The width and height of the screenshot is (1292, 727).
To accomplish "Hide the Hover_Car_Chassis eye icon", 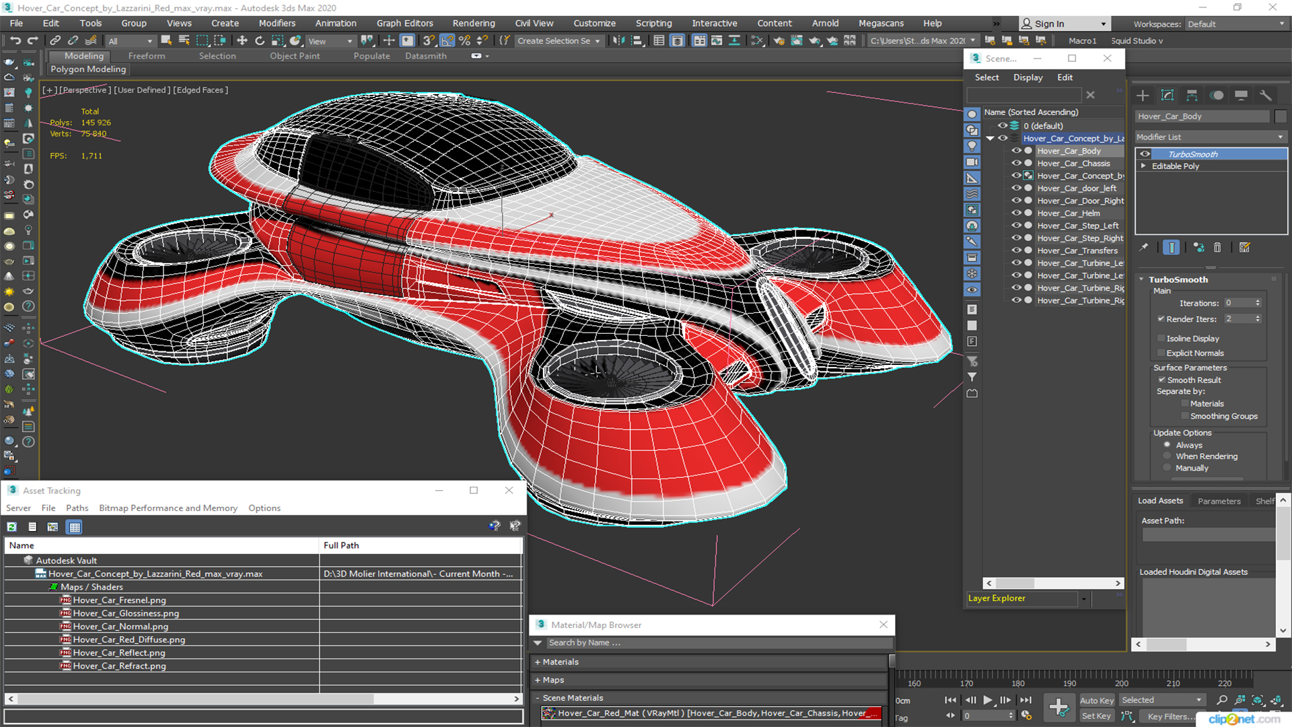I will 1016,164.
